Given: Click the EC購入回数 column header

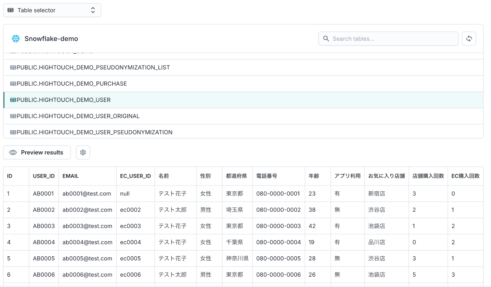Looking at the screenshot, I should pyautogui.click(x=465, y=176).
